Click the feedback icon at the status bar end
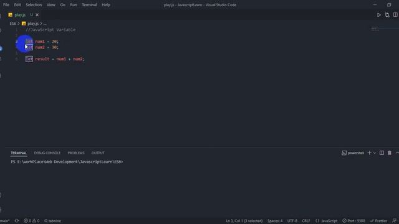 (x=394, y=221)
